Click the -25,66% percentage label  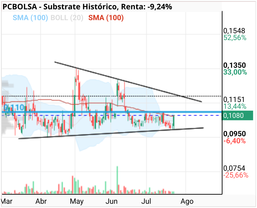coord(236,175)
